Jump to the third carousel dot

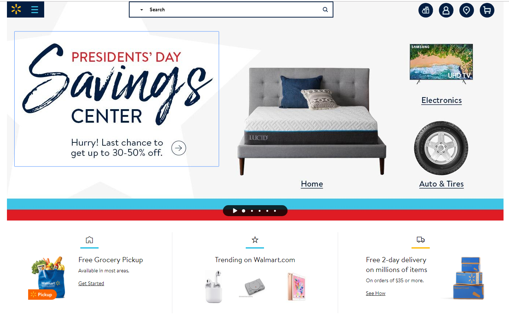[260, 211]
